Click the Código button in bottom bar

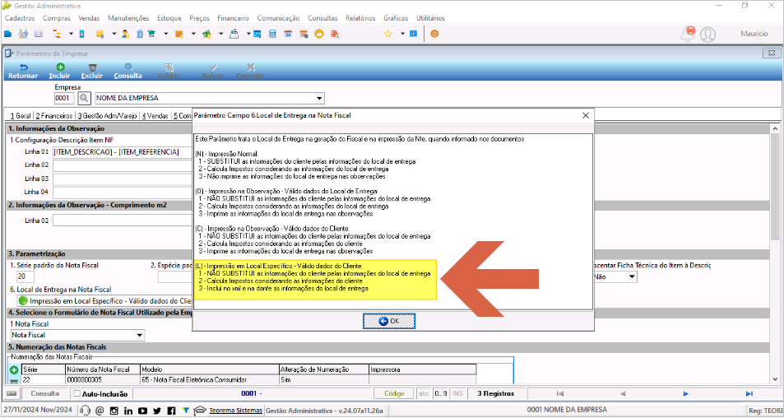pos(393,393)
